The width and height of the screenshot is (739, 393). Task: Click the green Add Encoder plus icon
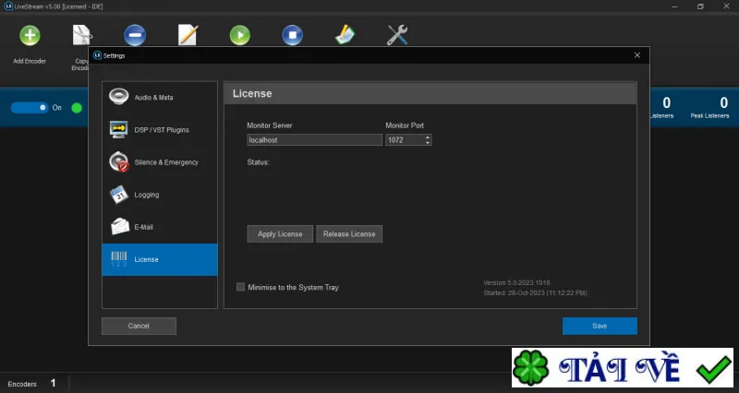(30, 35)
